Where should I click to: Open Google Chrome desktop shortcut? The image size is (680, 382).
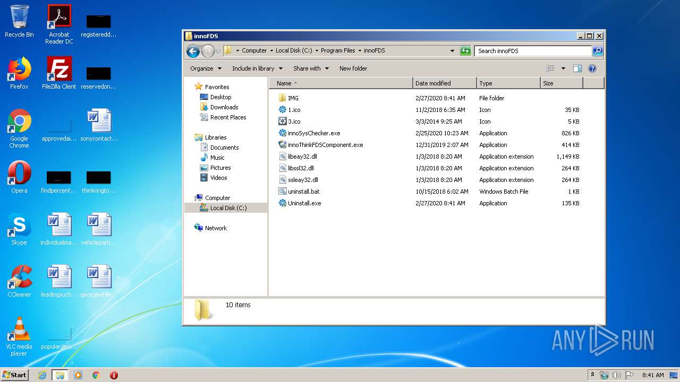point(19,129)
